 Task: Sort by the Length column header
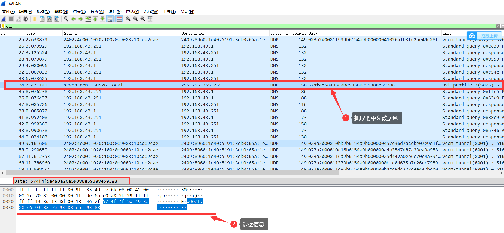pos(299,33)
